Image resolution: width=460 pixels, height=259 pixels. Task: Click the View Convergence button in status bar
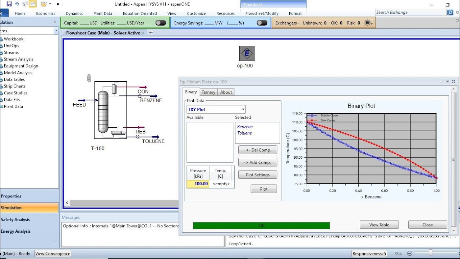click(x=53, y=254)
